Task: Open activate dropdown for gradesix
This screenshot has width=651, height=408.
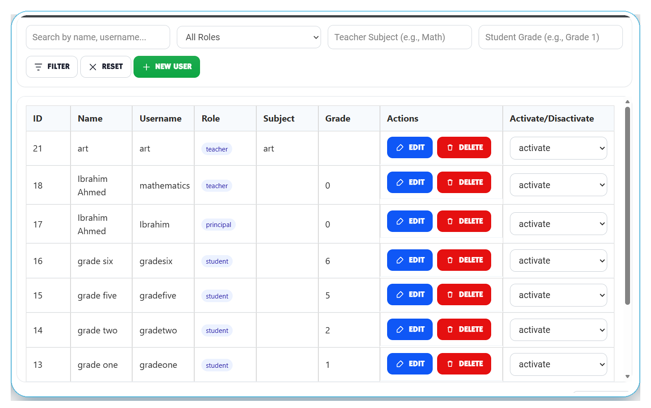Action: pyautogui.click(x=558, y=261)
